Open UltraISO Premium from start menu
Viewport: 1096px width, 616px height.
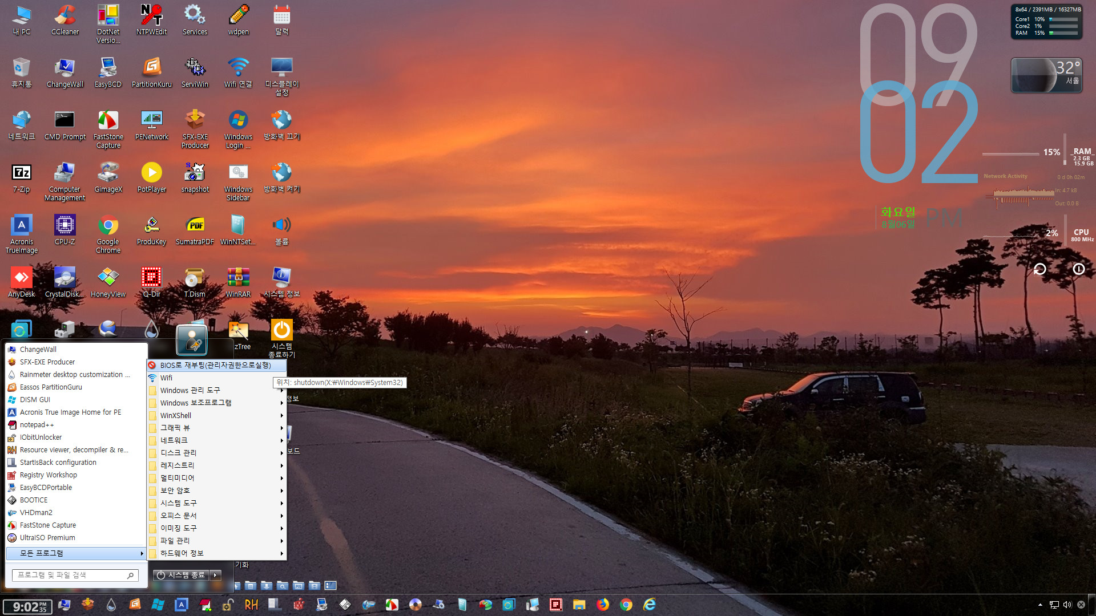(x=76, y=538)
